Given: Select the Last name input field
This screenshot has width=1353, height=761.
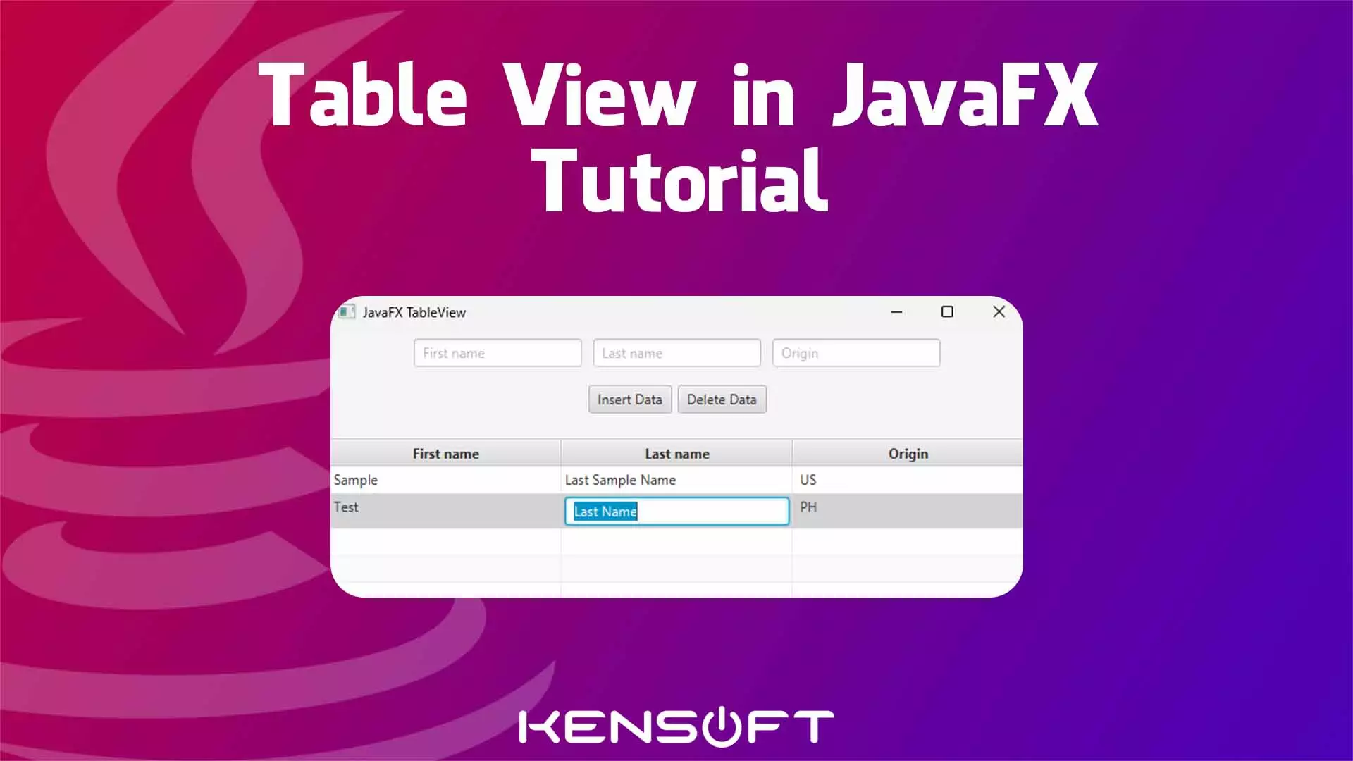Looking at the screenshot, I should (676, 352).
